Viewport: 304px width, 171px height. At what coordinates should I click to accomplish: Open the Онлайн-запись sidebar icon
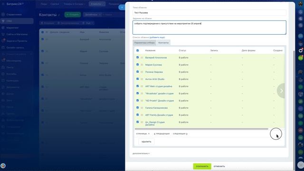click(x=3, y=47)
